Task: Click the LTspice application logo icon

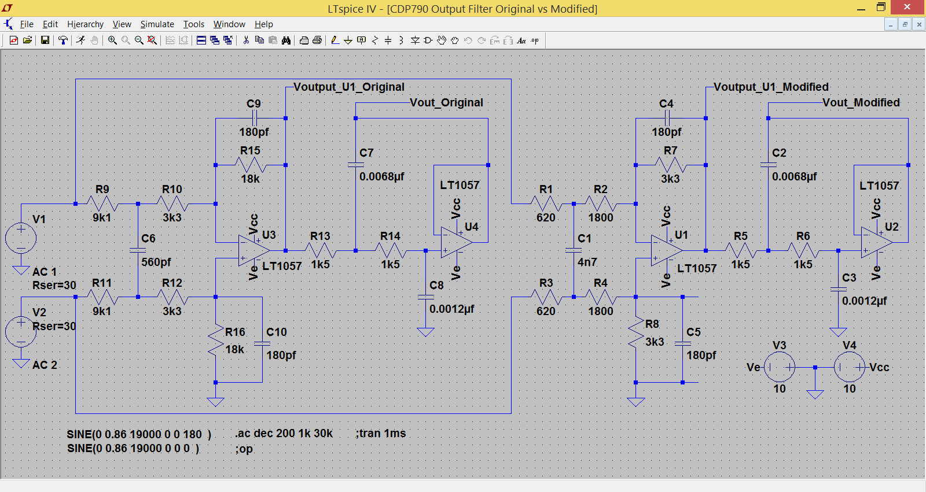Action: pyautogui.click(x=7, y=8)
